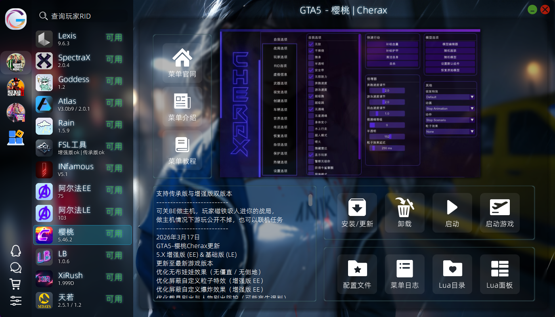Click 卸载 trash can to uninstall
The height and width of the screenshot is (317, 555).
[x=404, y=213]
